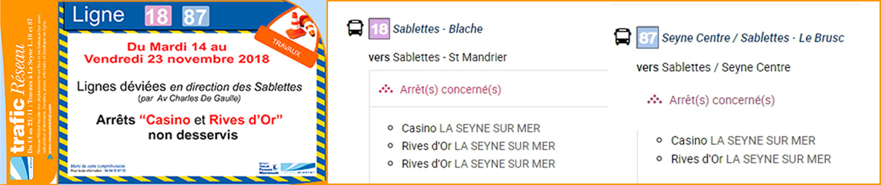Viewport: 881px width, 185px height.
Task: Expand Arrêt(s) concerné(s) for line 18
Action: point(450,89)
